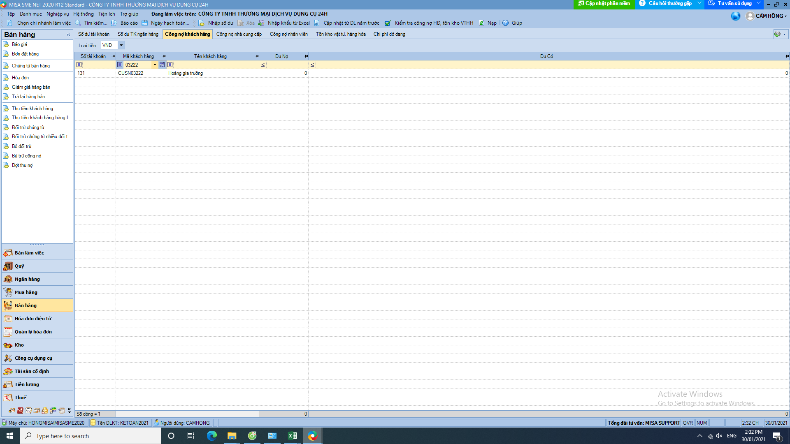Open Thu tiền khách hàng link
The image size is (790, 444).
pos(32,109)
